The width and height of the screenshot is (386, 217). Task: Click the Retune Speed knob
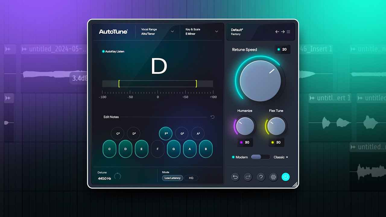pos(260,81)
